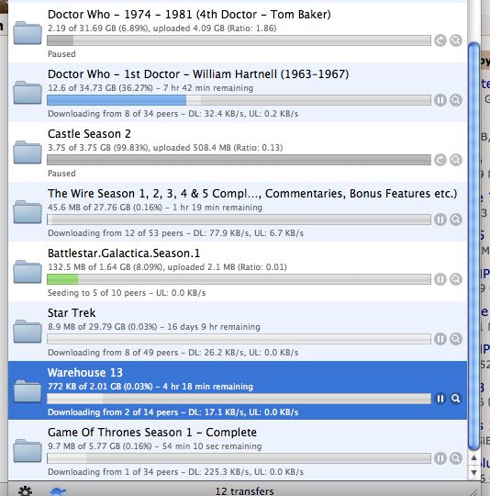Image resolution: width=490 pixels, height=496 pixels.
Task: Click '12 transfers' status text
Action: pos(244,491)
